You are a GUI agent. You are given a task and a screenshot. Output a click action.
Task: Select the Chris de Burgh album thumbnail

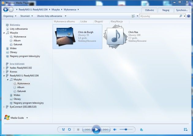(x=65, y=37)
